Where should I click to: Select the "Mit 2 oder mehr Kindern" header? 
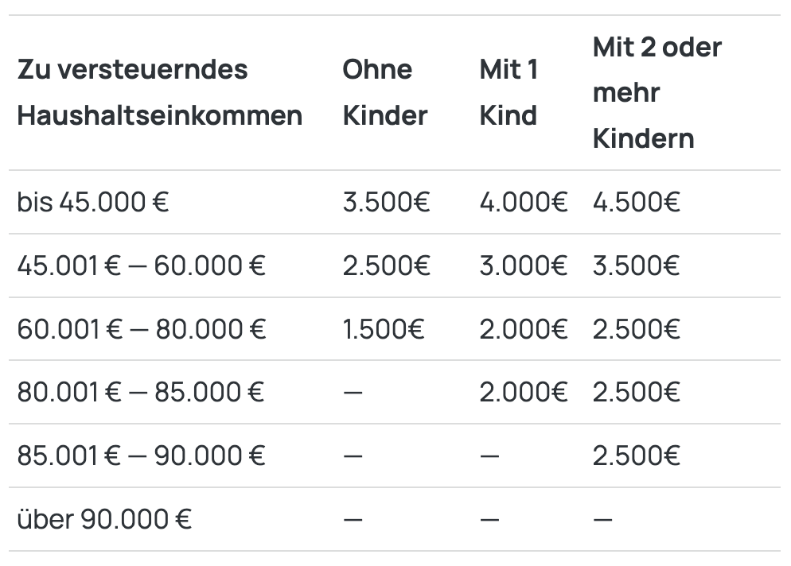657,92
